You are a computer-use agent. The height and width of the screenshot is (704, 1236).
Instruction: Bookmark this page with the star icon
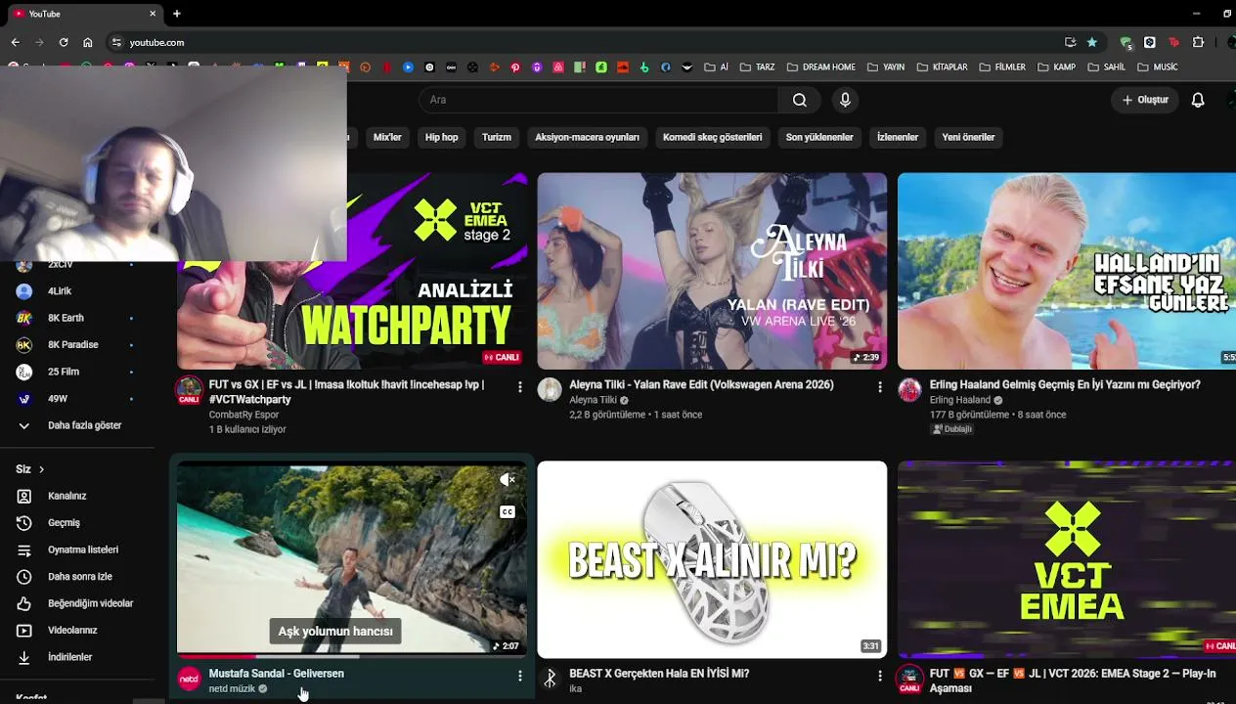pos(1091,42)
